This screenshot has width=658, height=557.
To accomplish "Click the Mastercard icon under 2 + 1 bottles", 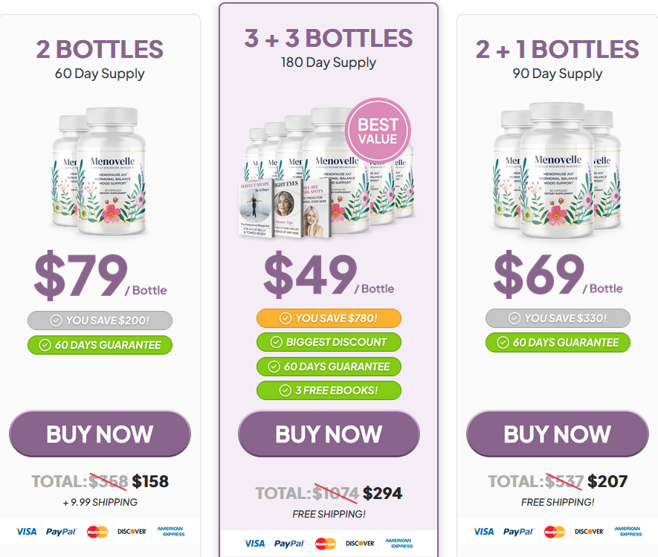I will (x=555, y=532).
